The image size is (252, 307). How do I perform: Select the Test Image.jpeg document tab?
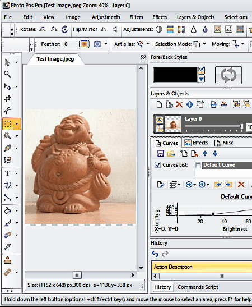point(55,59)
